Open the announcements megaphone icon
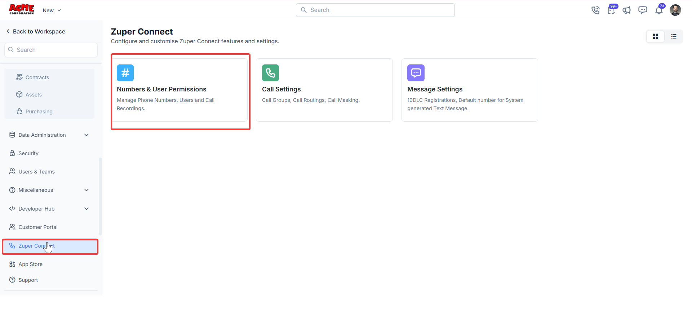Image resolution: width=692 pixels, height=316 pixels. tap(627, 10)
